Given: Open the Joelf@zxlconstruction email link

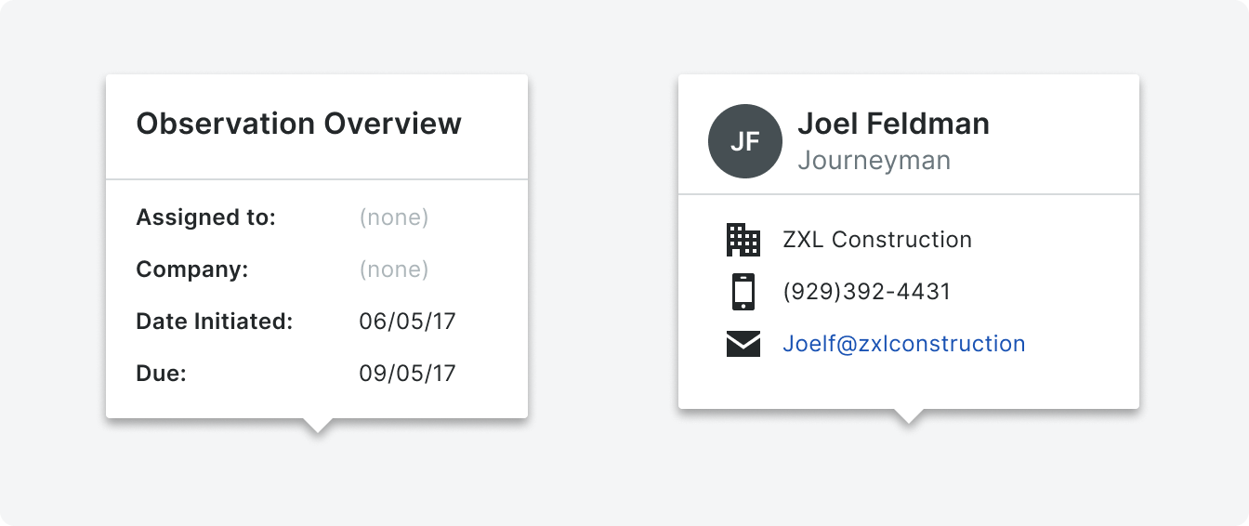Looking at the screenshot, I should point(904,344).
